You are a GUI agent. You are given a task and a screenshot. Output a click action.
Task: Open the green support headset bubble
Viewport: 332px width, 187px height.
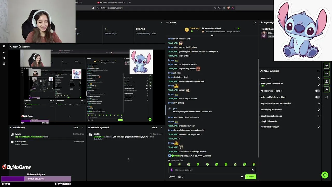pyautogui.click(x=325, y=175)
